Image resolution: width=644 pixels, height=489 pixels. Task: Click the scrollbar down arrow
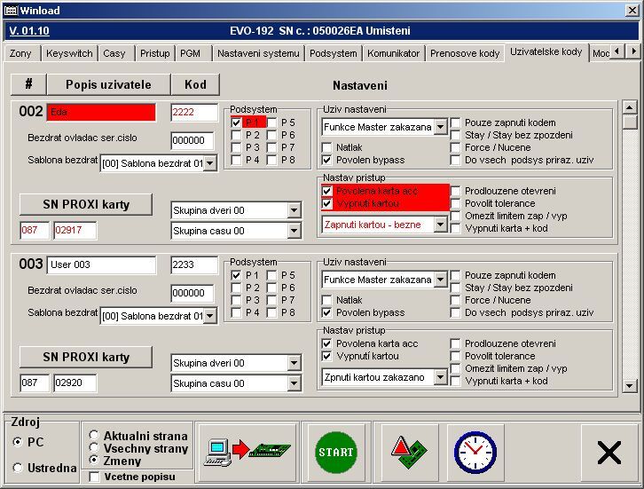point(630,386)
